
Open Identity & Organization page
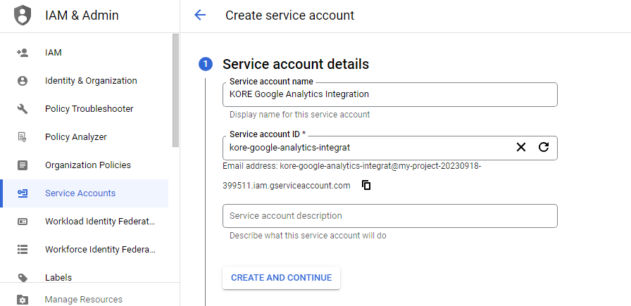click(x=91, y=81)
